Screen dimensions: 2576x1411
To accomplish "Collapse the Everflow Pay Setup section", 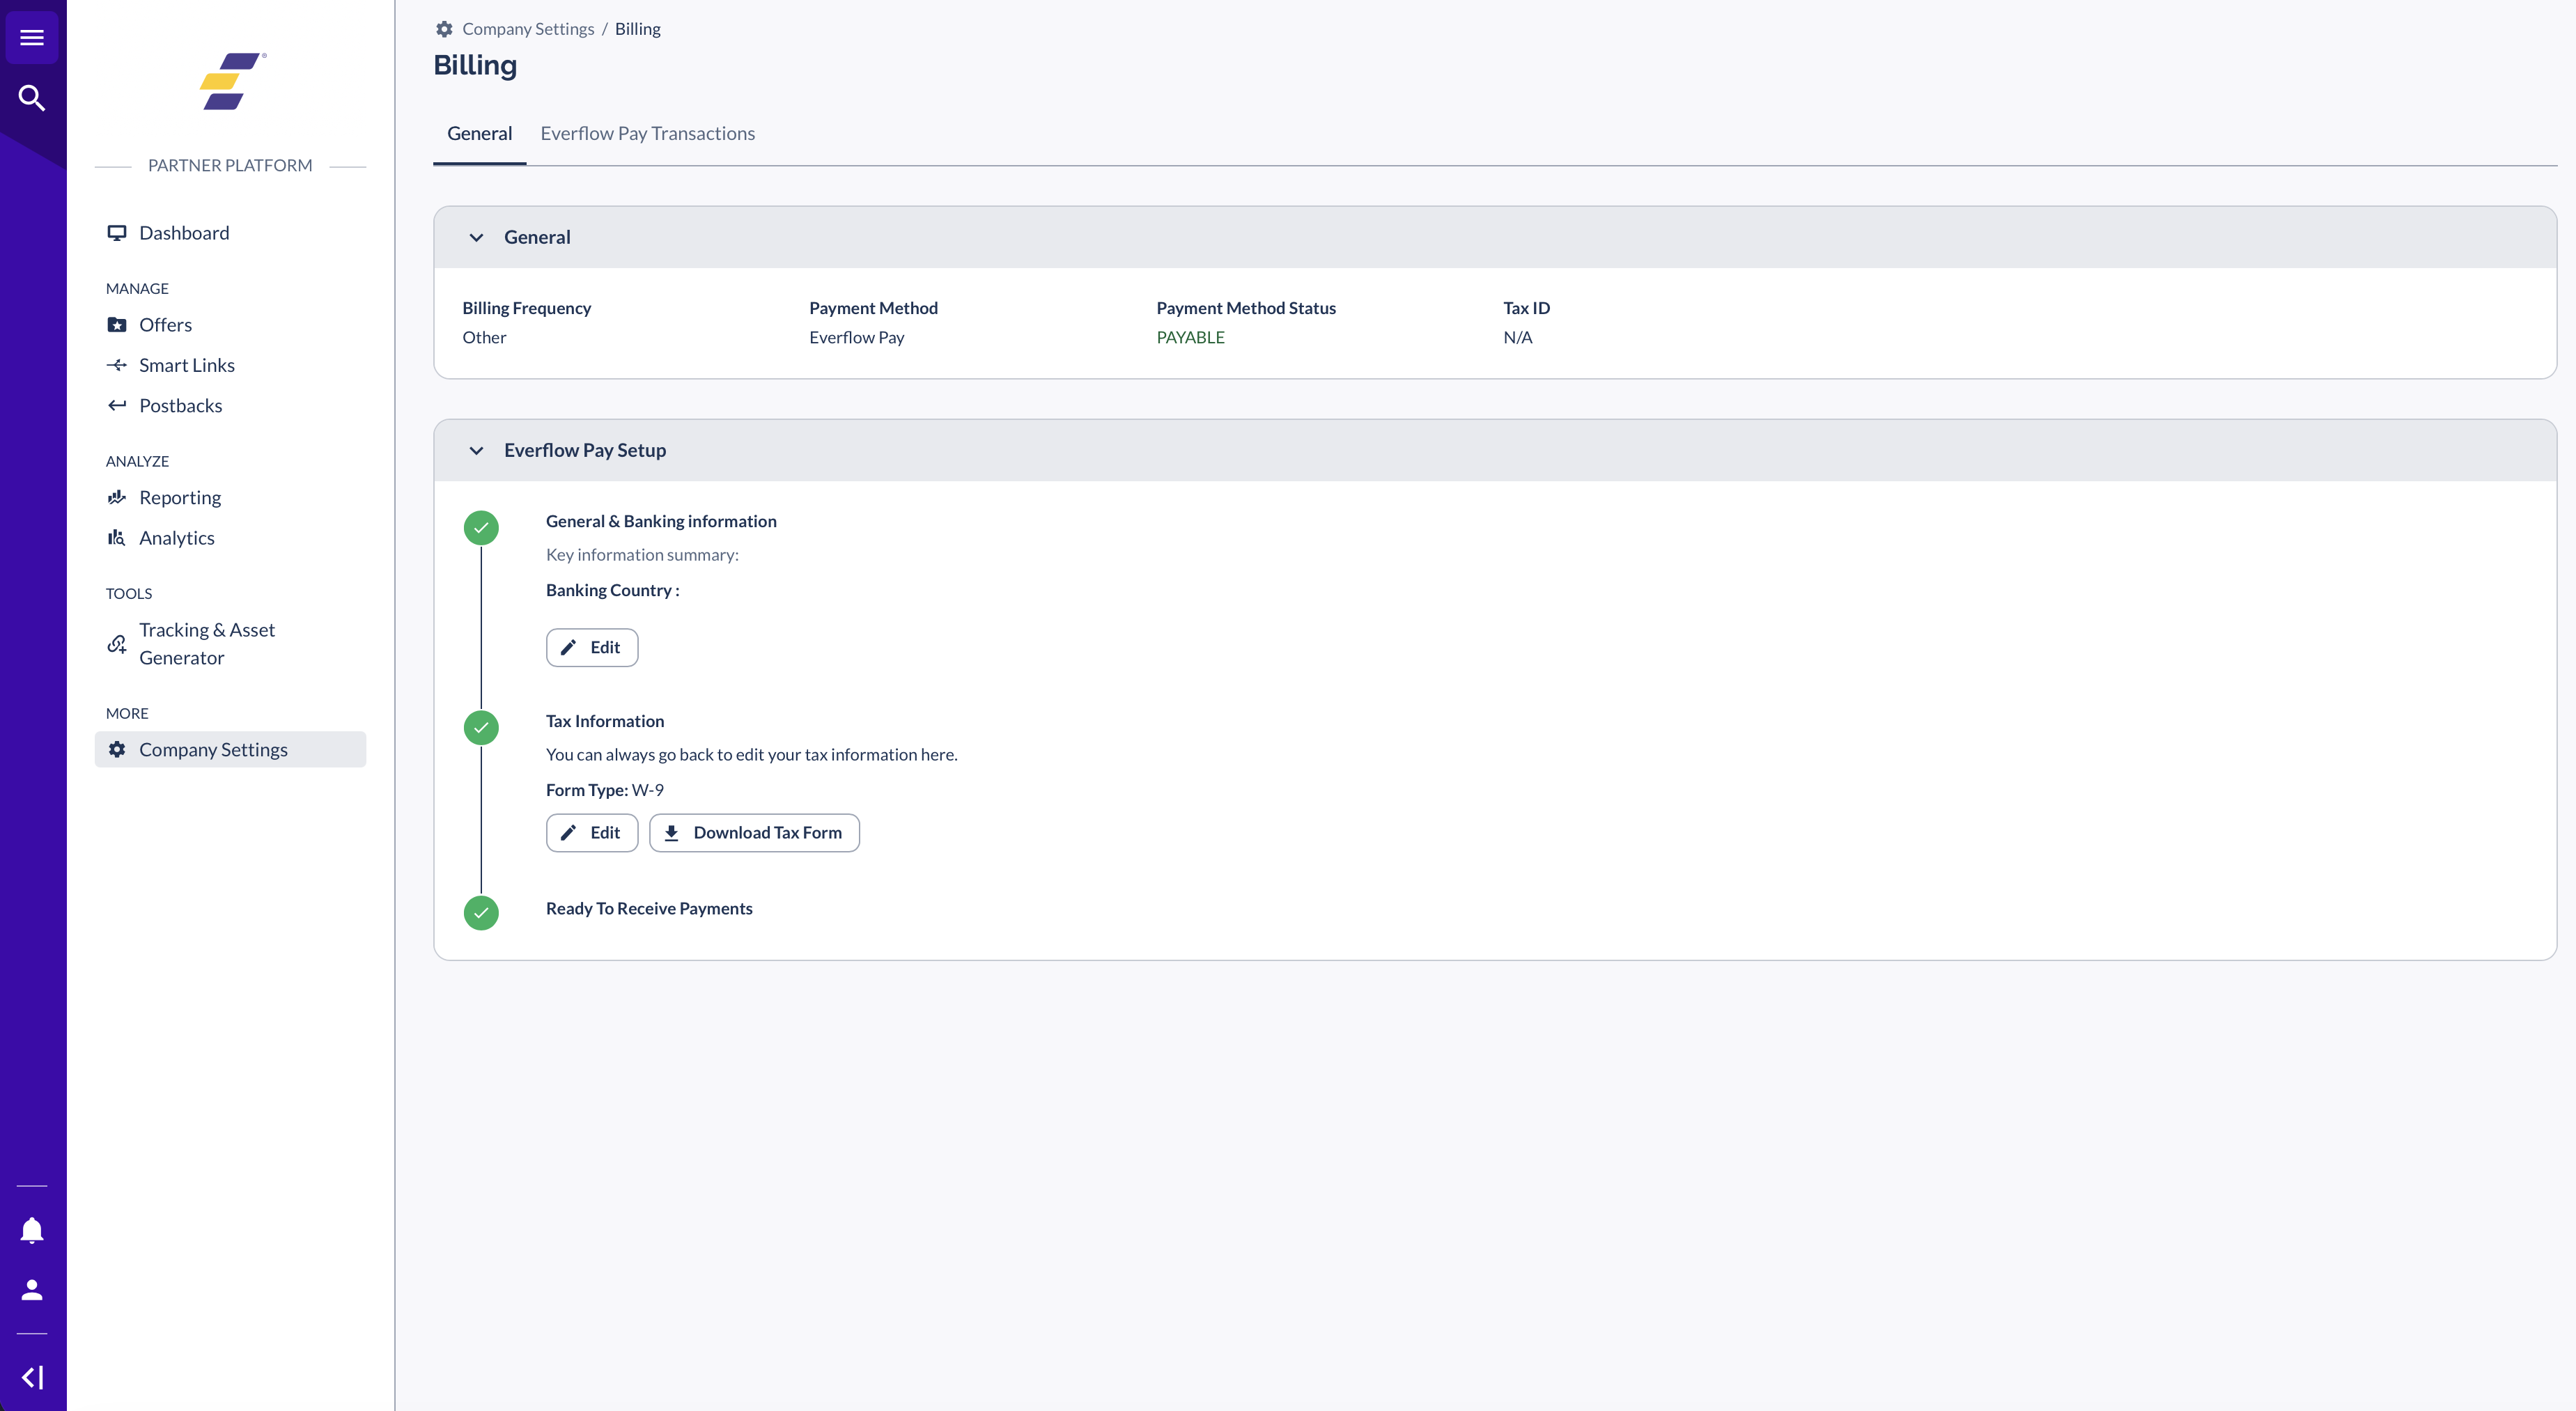I will coord(476,451).
